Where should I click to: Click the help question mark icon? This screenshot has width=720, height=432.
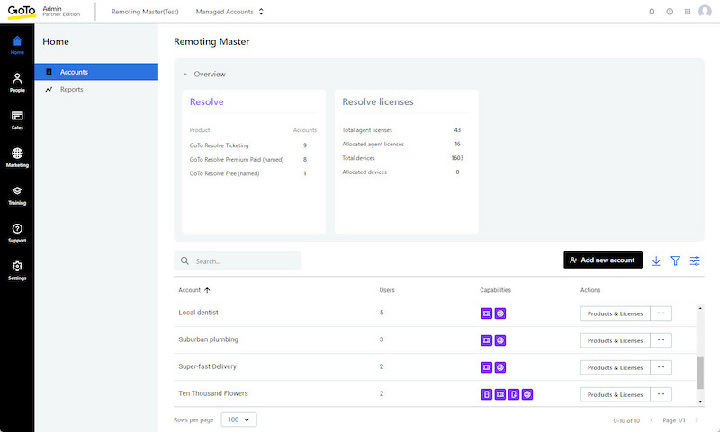pyautogui.click(x=670, y=12)
